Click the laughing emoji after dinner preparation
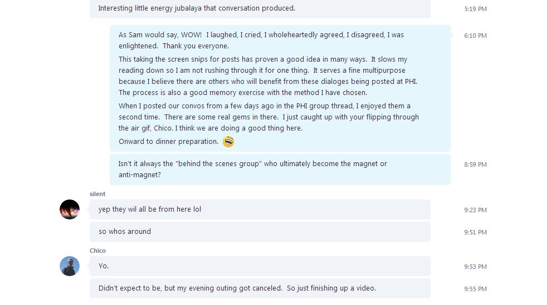547x305 pixels. click(x=228, y=142)
